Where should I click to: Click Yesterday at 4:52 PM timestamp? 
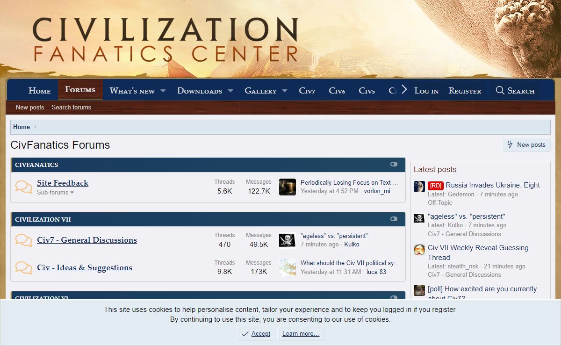tap(330, 191)
